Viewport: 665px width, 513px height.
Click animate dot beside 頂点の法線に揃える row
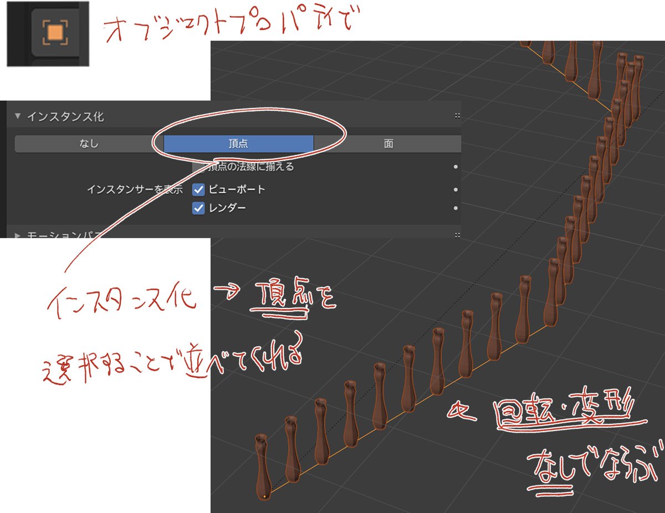coord(456,166)
